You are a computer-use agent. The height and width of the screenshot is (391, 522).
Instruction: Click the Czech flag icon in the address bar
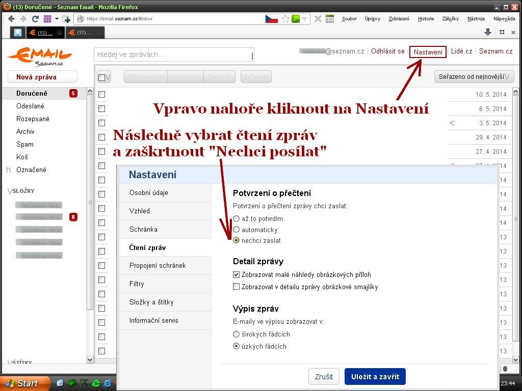click(272, 19)
